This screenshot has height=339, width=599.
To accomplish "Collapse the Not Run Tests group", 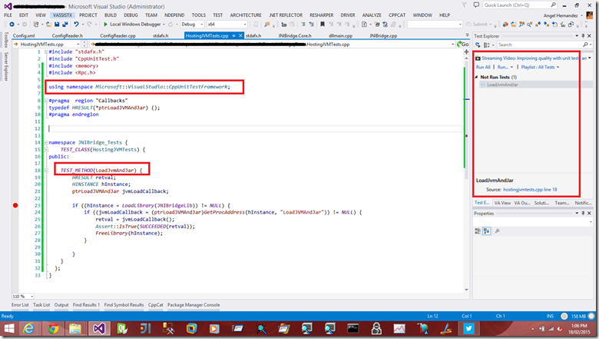I will click(477, 77).
